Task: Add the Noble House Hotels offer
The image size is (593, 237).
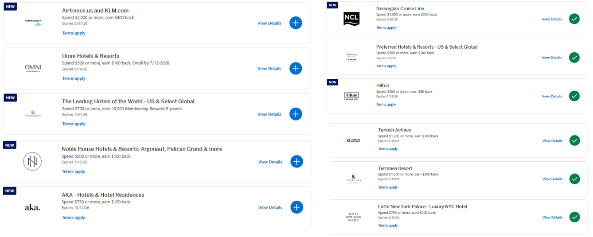Action: pyautogui.click(x=296, y=162)
